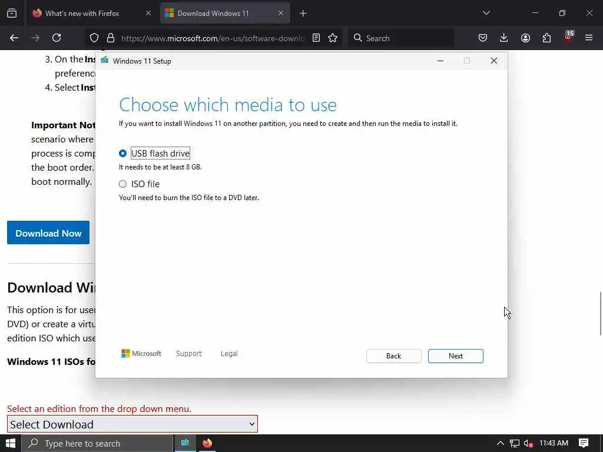Toggle reader view icon in address bar

pyautogui.click(x=316, y=38)
